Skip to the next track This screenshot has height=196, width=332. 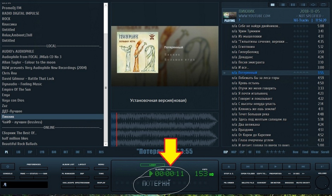(x=303, y=167)
